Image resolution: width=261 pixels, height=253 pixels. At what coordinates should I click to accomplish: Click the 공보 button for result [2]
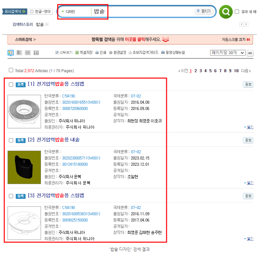pos(248,140)
